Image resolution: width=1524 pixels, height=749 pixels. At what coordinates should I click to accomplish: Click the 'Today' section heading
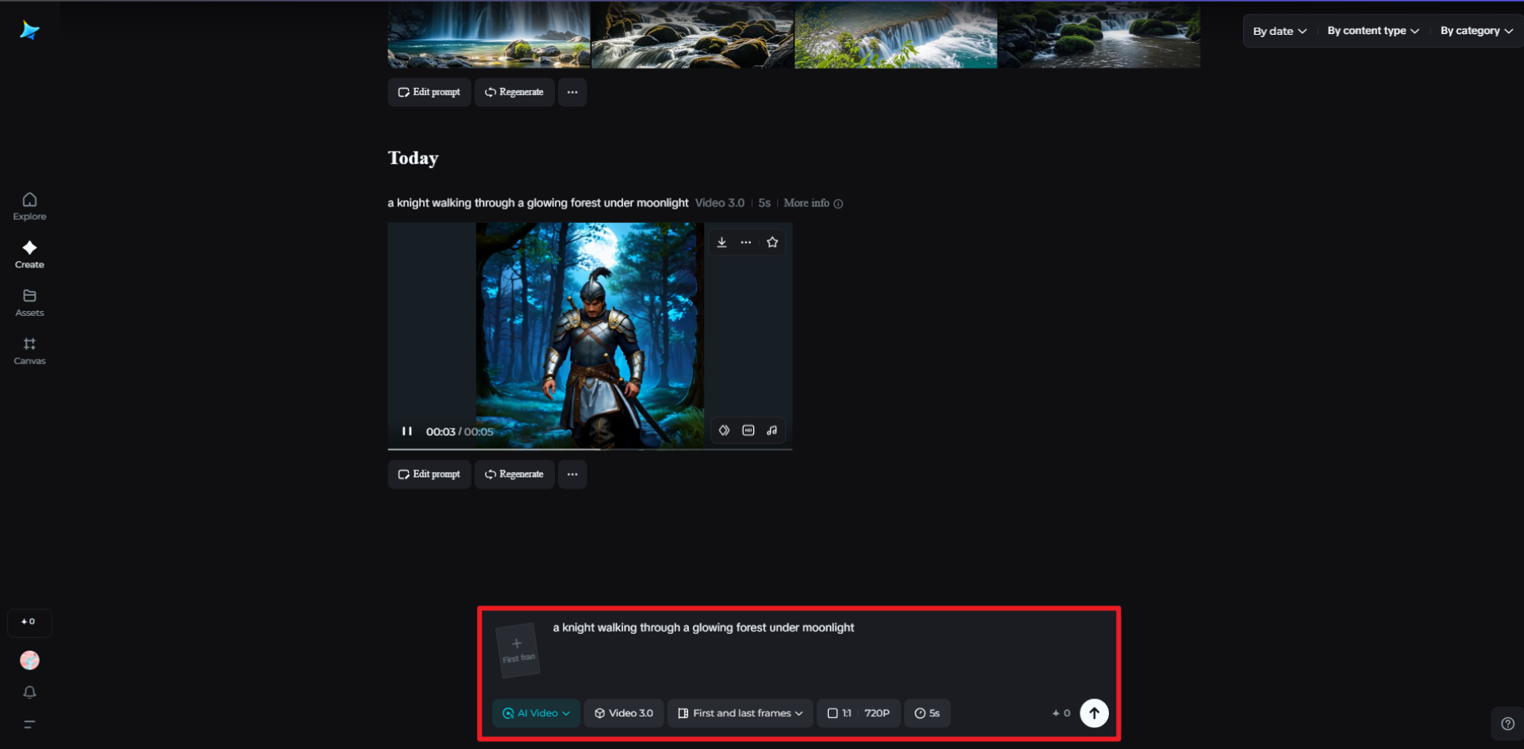(413, 159)
